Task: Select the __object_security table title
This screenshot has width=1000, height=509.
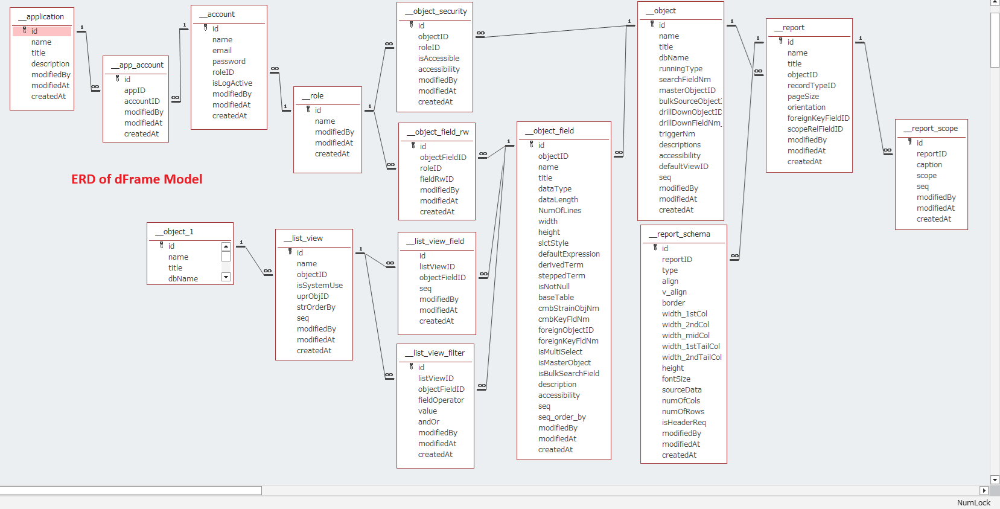Action: 436,11
